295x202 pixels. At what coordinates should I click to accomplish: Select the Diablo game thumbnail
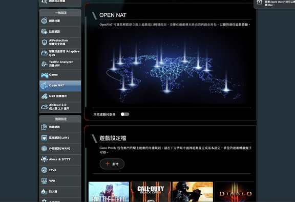235,192
